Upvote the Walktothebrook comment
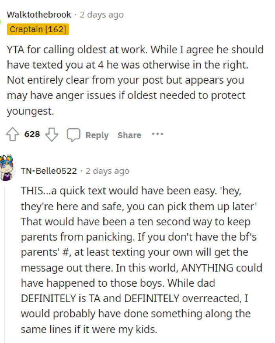The height and width of the screenshot is (343, 275). point(12,135)
